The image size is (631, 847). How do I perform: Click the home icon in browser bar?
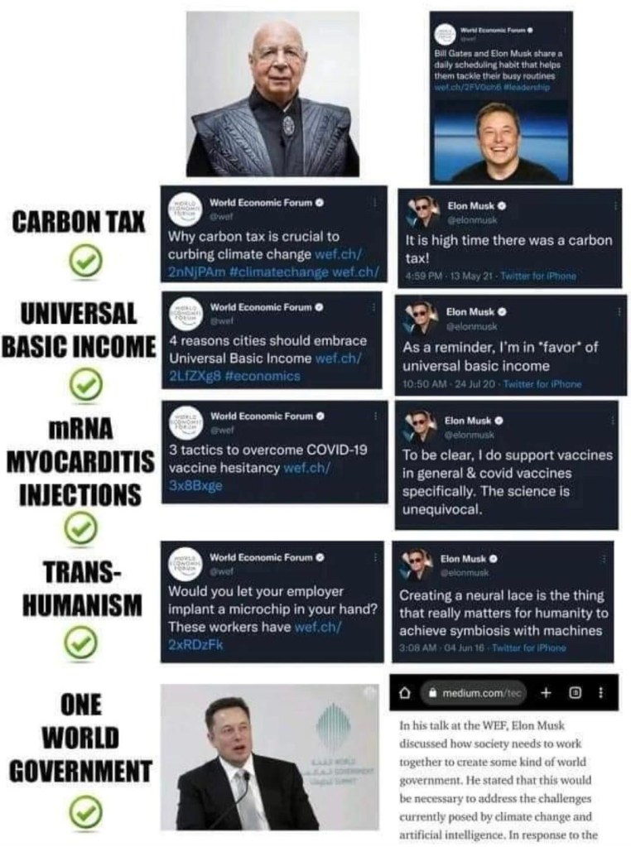point(405,693)
